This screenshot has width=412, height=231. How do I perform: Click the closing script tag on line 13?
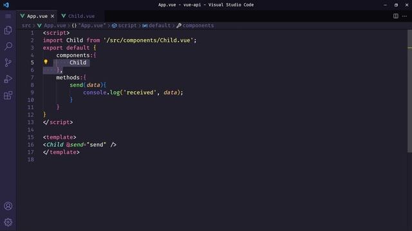point(58,123)
